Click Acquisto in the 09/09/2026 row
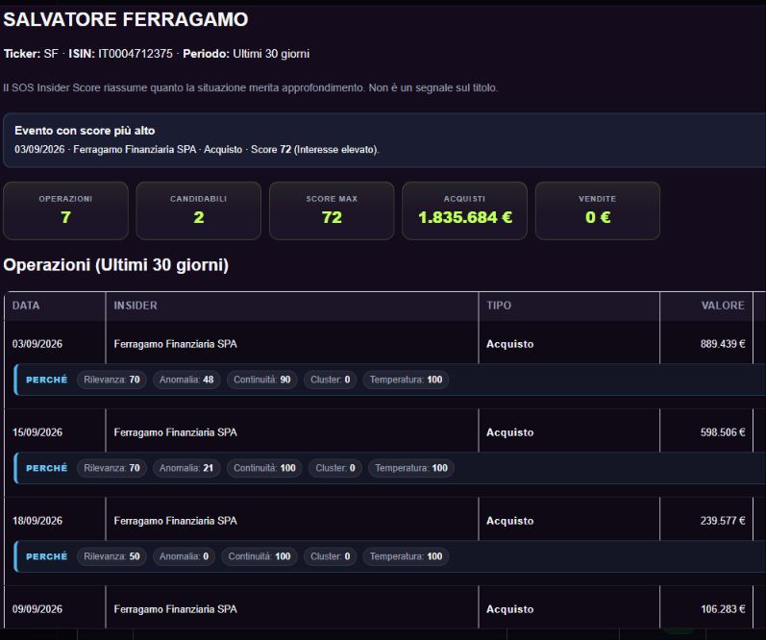Screen dimensions: 766x640 pos(509,609)
